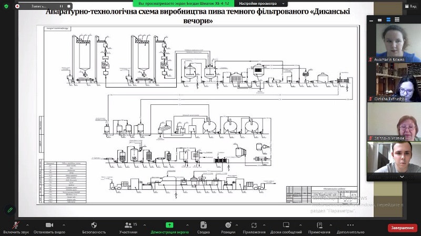Open the Безопасность shield icon
This screenshot has width=421, height=236.
[x=94, y=225]
